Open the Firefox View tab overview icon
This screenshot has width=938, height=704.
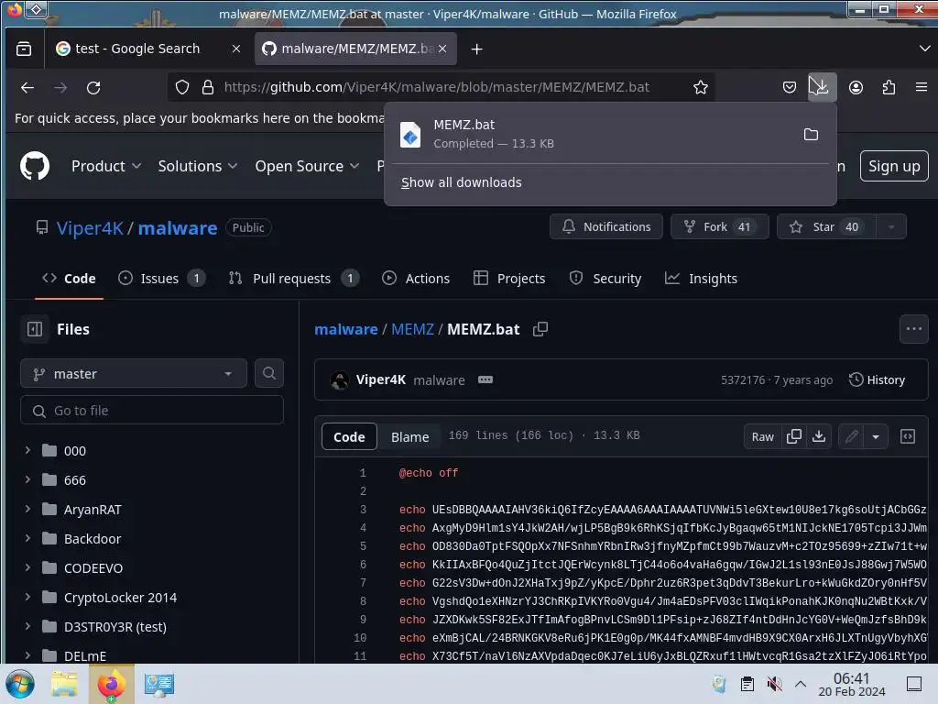(x=24, y=49)
